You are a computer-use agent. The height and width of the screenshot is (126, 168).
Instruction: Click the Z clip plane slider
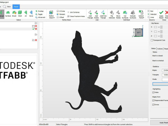(x=161, y=36)
